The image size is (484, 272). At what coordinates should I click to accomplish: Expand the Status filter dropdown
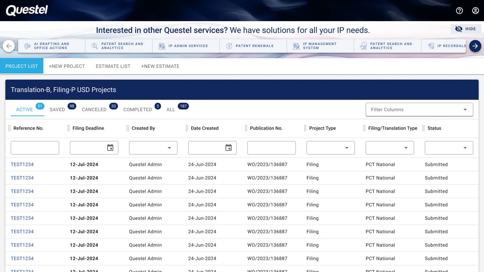click(449, 148)
